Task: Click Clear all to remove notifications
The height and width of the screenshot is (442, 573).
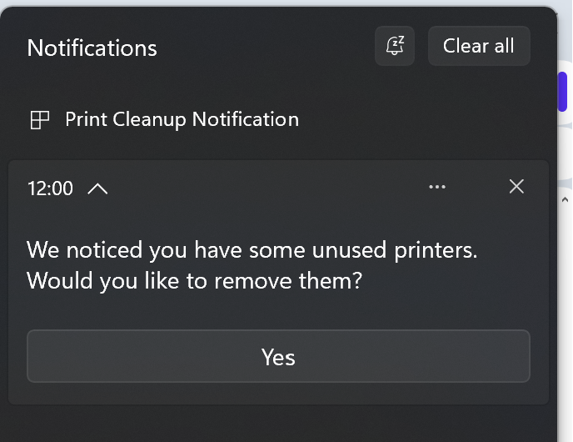Action: pos(479,46)
